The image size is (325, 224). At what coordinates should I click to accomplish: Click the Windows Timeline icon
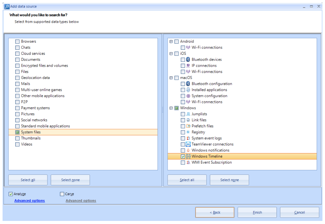[188, 156]
